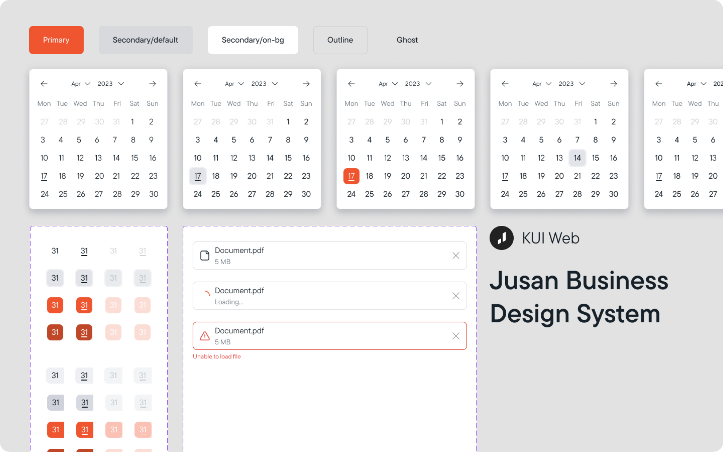
Task: Cancel the loading Document.pdf upload
Action: point(455,296)
